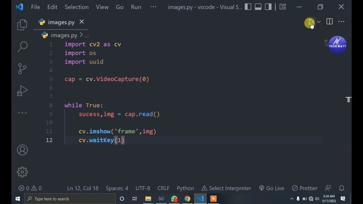
Task: Select language mode Python in status bar
Action: [x=185, y=188]
